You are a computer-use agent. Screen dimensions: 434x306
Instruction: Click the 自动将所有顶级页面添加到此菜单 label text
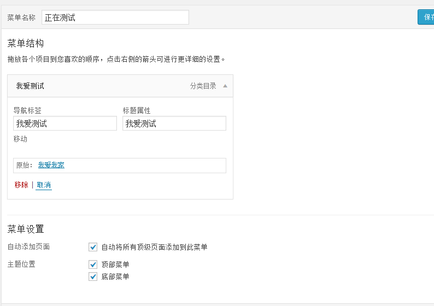click(154, 247)
